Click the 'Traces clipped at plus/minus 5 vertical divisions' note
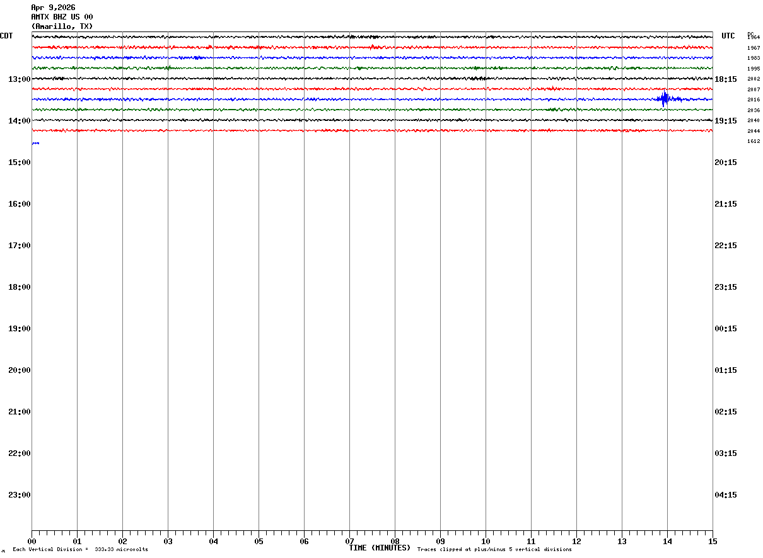 click(494, 550)
